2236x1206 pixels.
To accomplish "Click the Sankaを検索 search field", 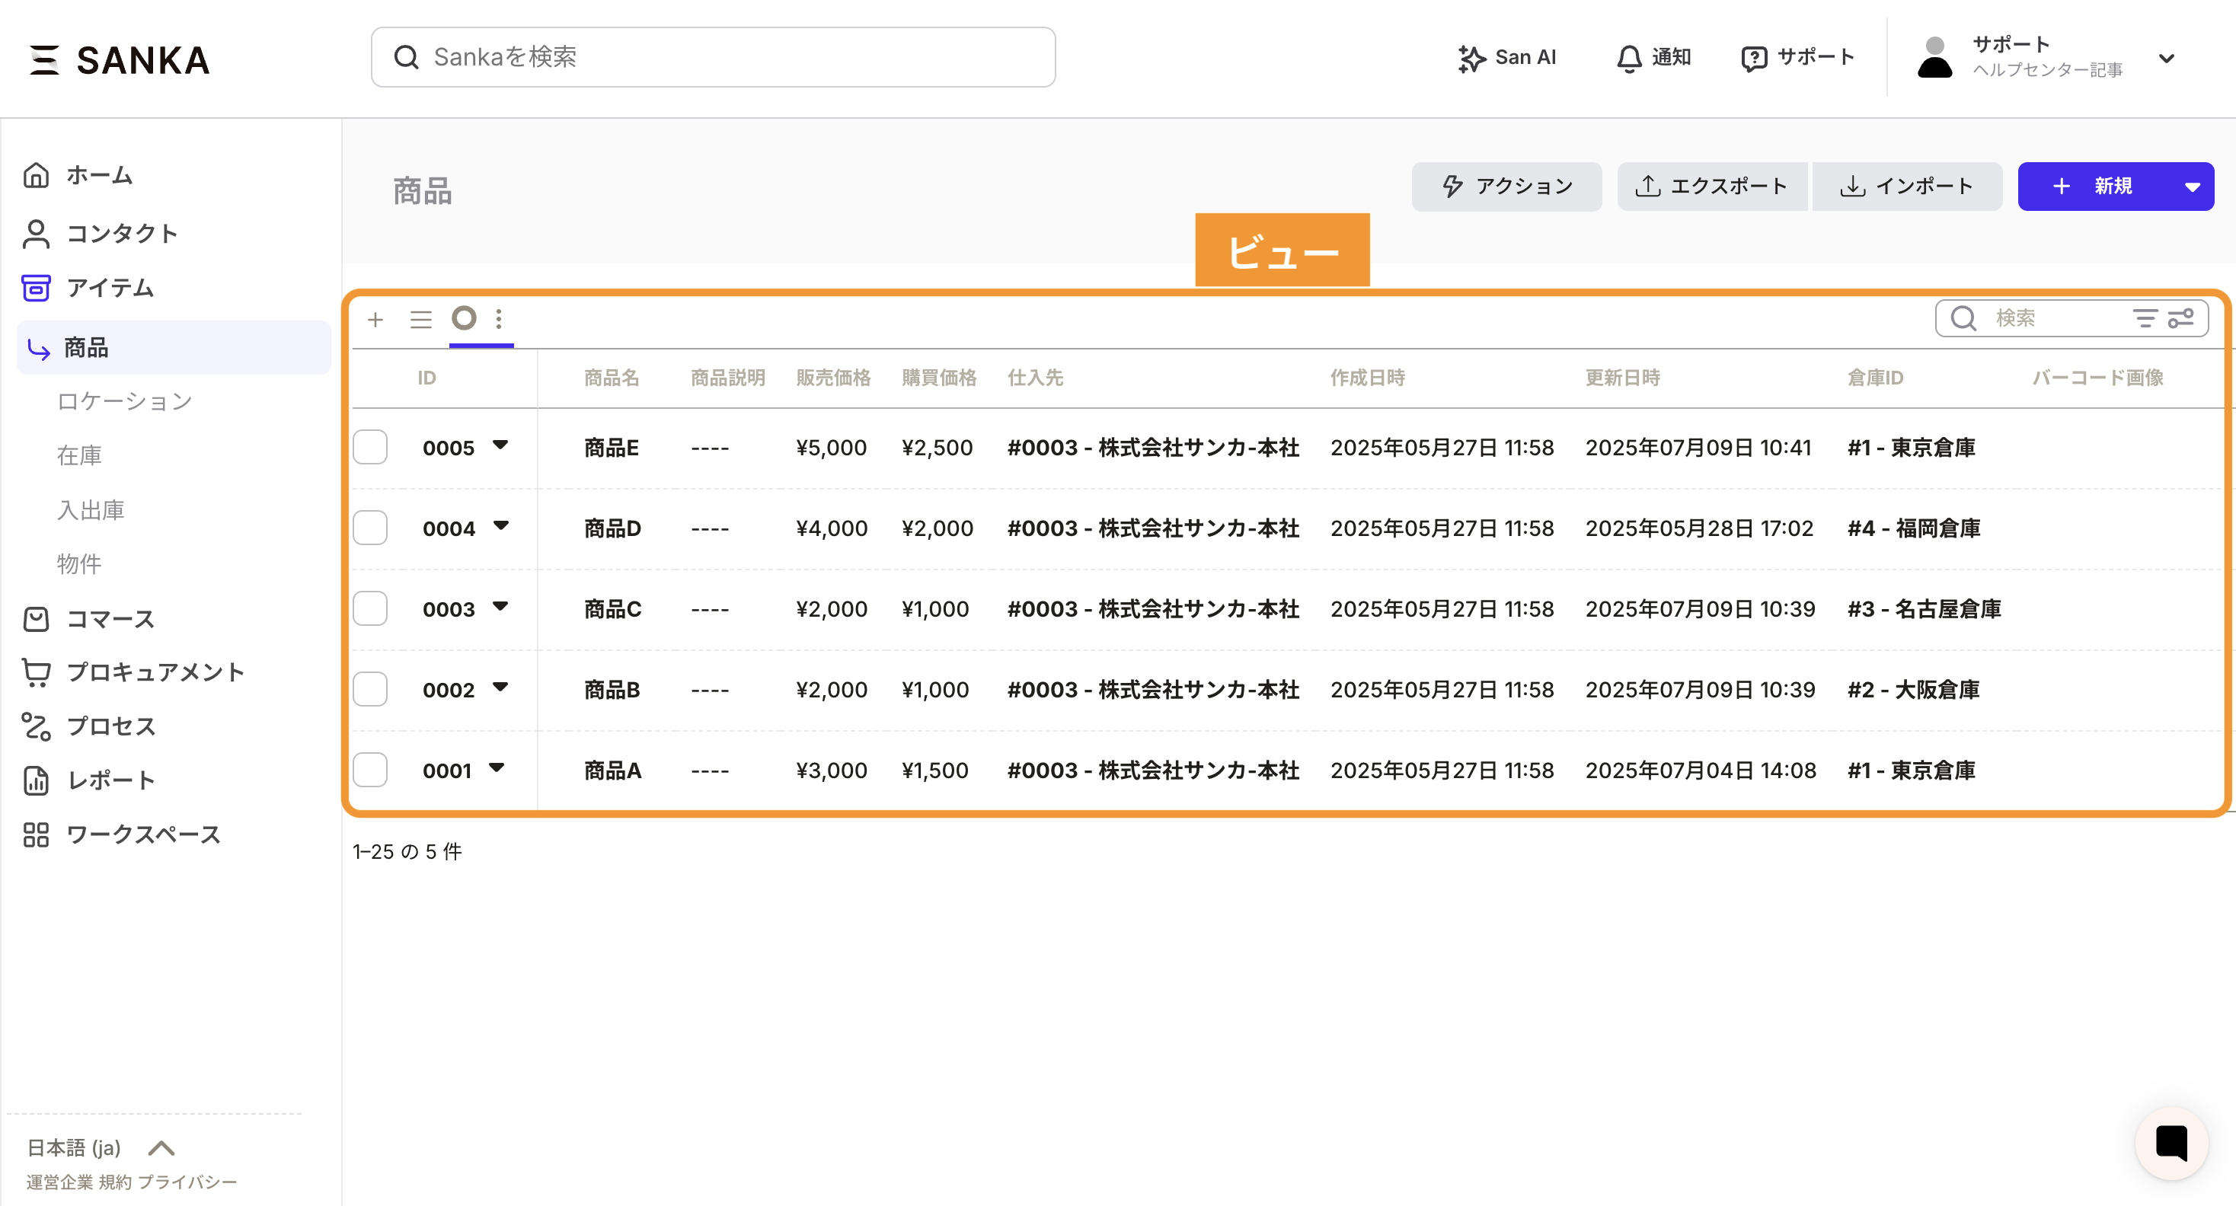I will coord(713,57).
